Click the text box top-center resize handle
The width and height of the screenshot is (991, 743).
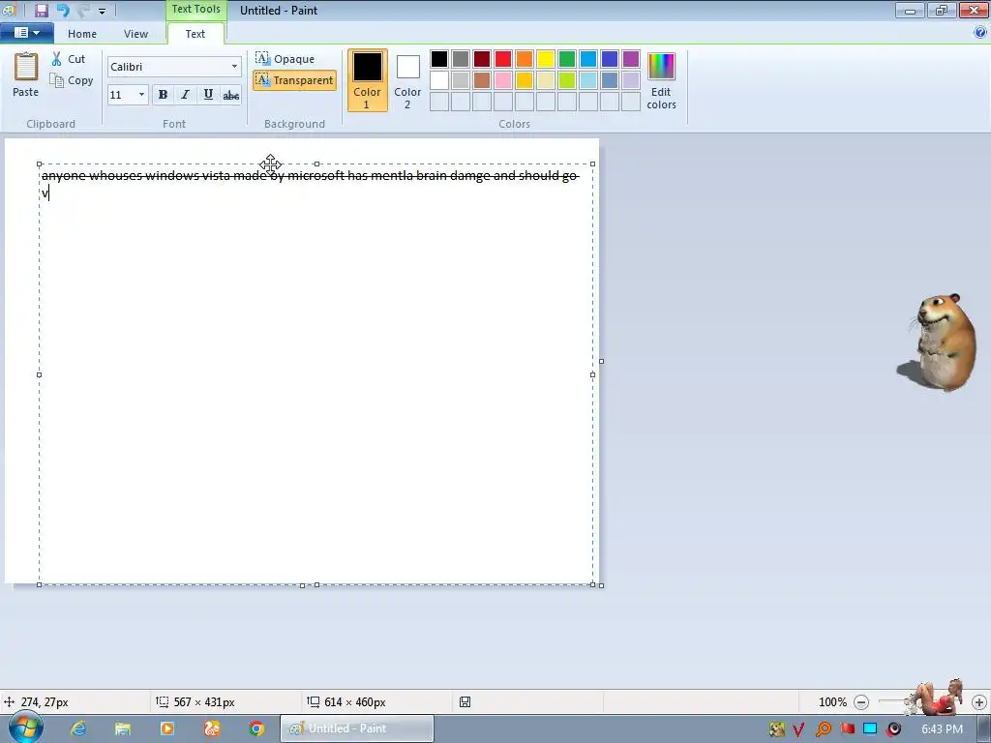coord(316,163)
